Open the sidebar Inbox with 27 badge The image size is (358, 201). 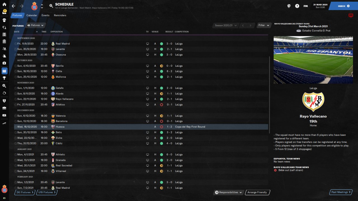pyautogui.click(x=4, y=12)
